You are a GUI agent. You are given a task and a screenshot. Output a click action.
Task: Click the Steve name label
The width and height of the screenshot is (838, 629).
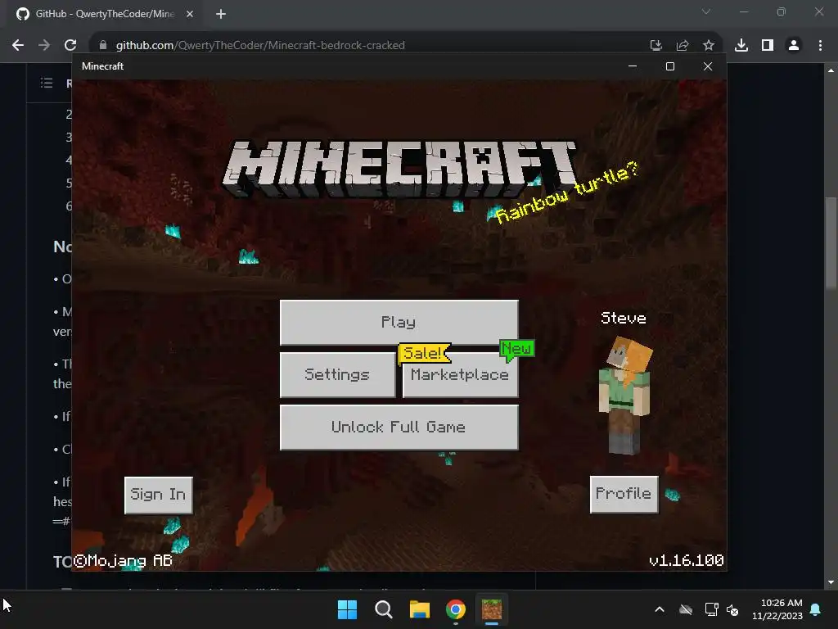coord(623,318)
